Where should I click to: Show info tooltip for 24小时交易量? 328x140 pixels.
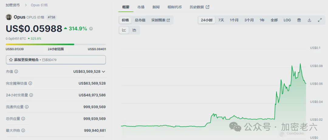(31, 95)
